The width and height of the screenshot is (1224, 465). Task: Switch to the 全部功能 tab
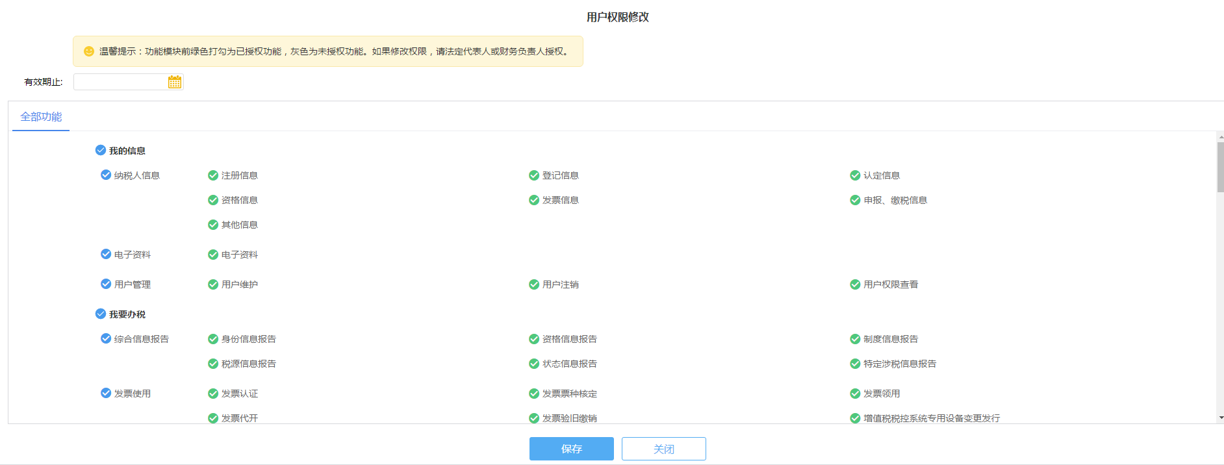(41, 117)
